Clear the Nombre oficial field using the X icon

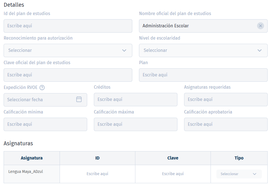[261, 26]
